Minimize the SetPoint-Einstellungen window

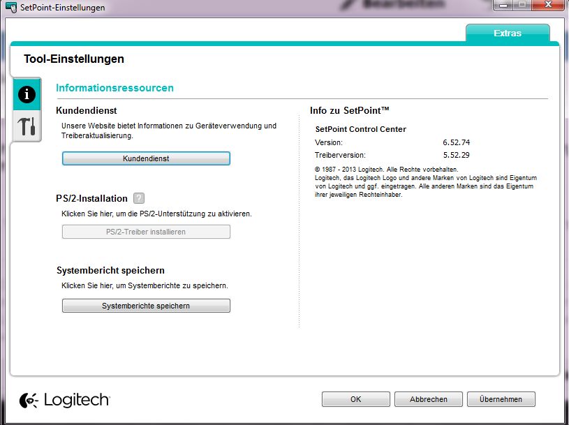[503, 5]
